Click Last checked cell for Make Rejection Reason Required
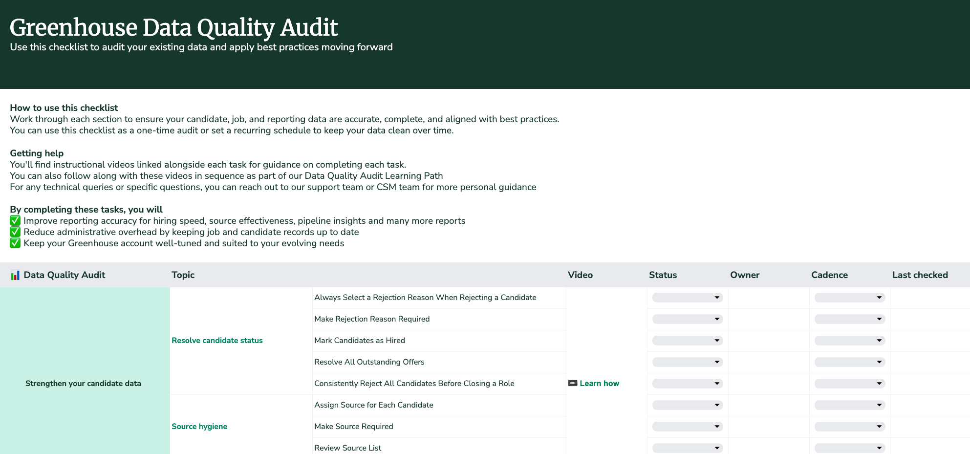The width and height of the screenshot is (970, 454). 930,319
